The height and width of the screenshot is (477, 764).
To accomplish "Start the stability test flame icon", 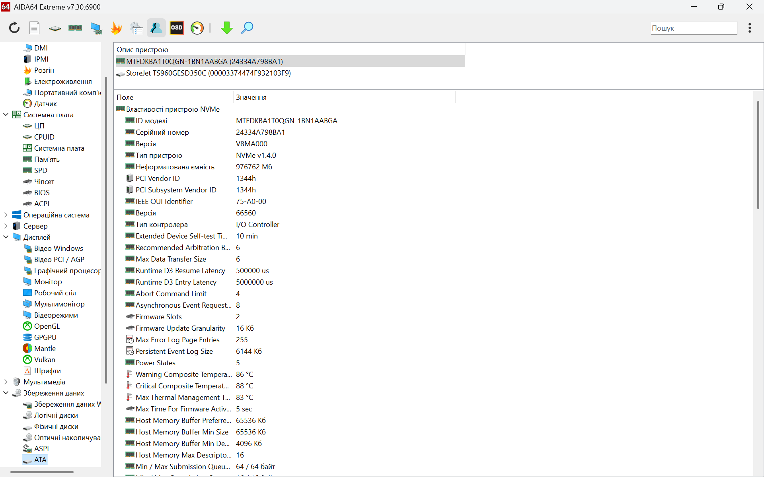I will click(x=116, y=28).
